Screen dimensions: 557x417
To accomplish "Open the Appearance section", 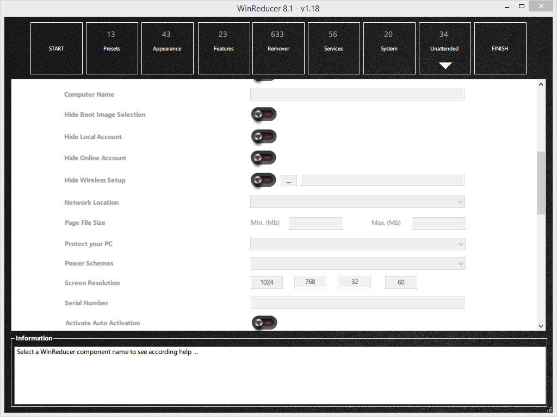I will (168, 48).
